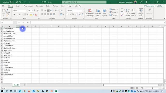Click the Paste clipboard icon
The height and width of the screenshot is (93, 166).
point(4,11)
